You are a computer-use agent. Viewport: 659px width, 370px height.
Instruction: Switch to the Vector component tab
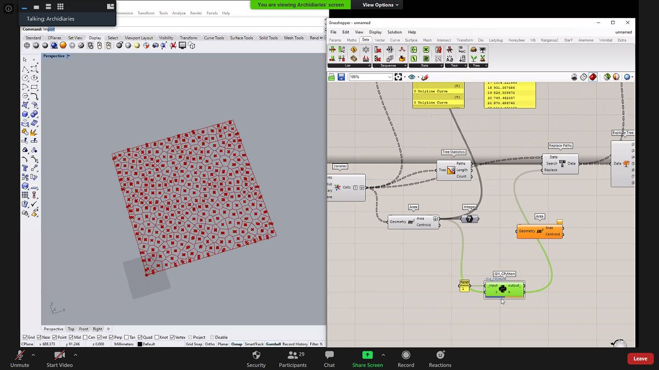click(x=379, y=39)
